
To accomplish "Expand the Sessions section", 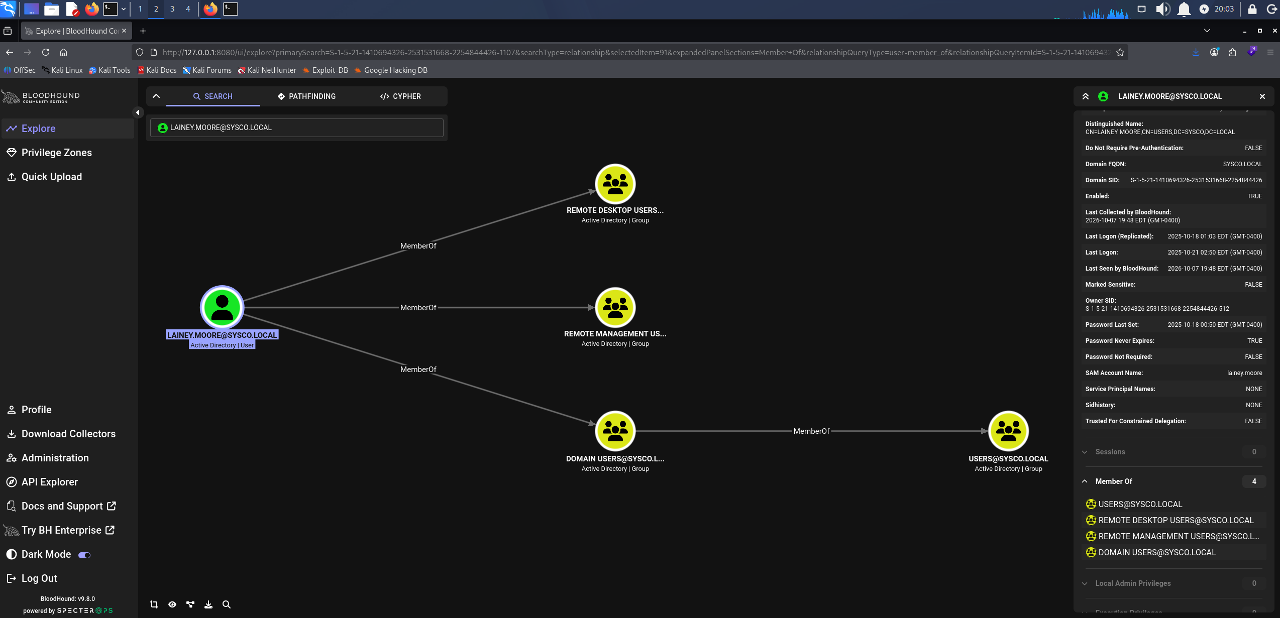I will pyautogui.click(x=1174, y=452).
